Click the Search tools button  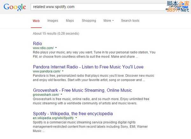[x=130, y=21]
